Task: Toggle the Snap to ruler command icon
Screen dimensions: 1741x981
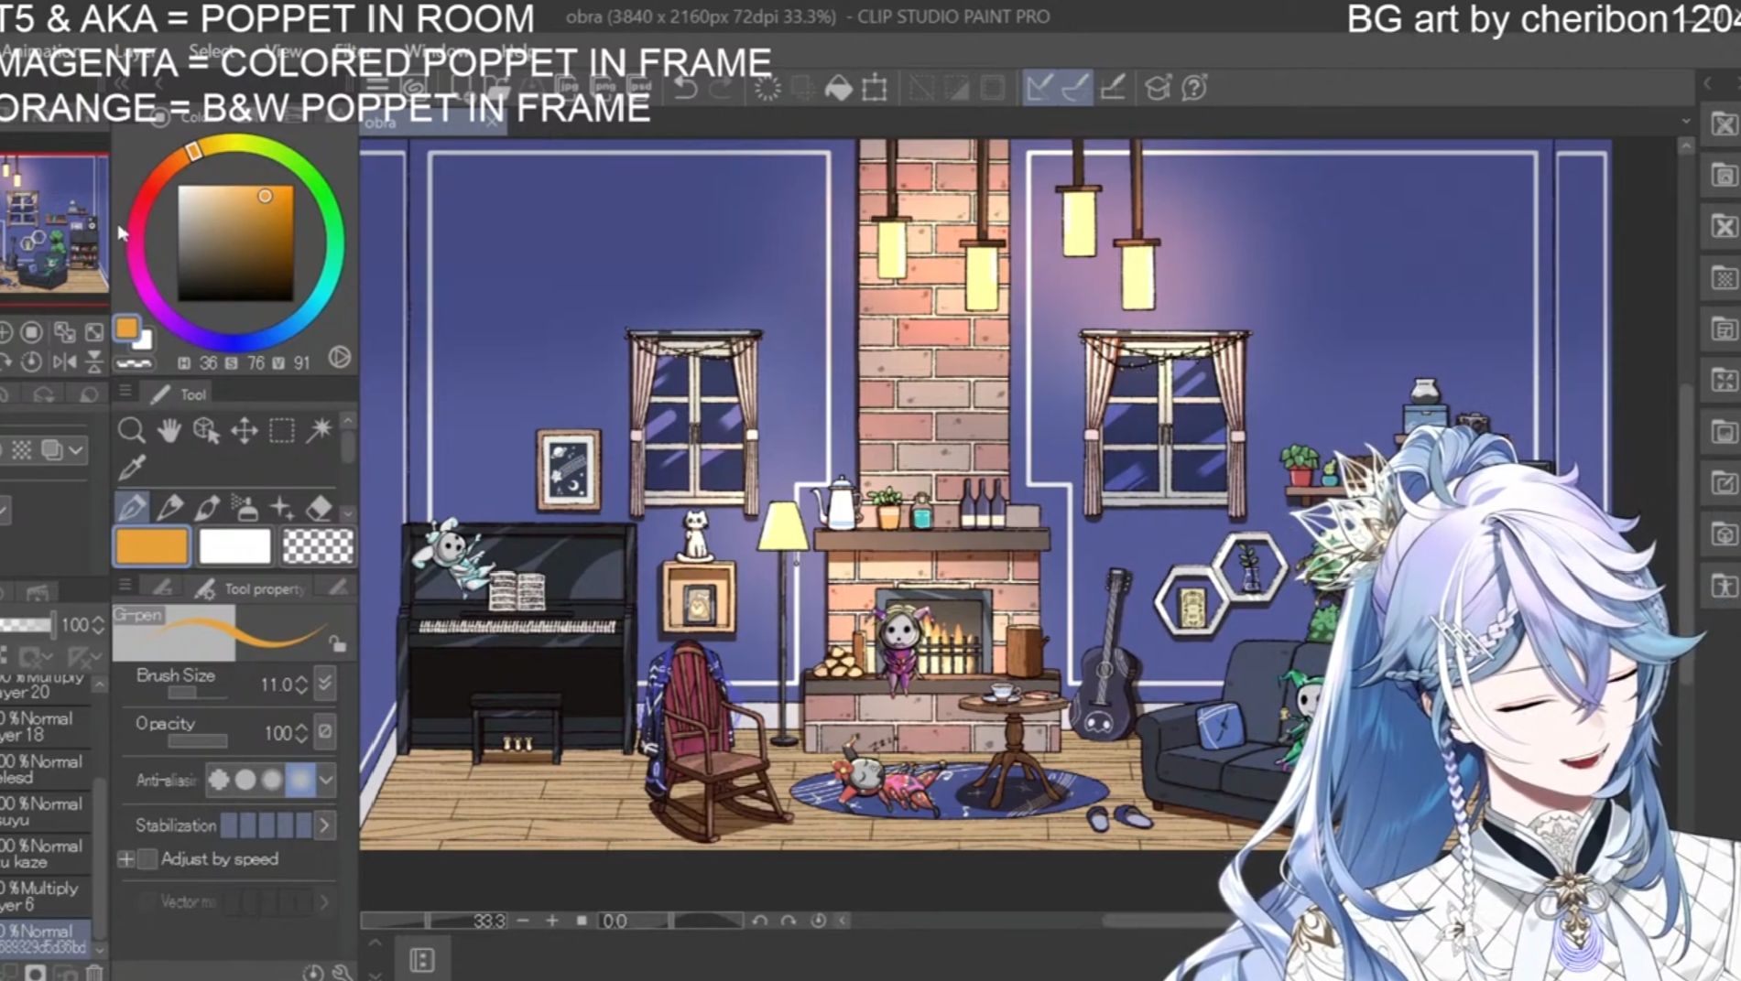Action: (1039, 88)
